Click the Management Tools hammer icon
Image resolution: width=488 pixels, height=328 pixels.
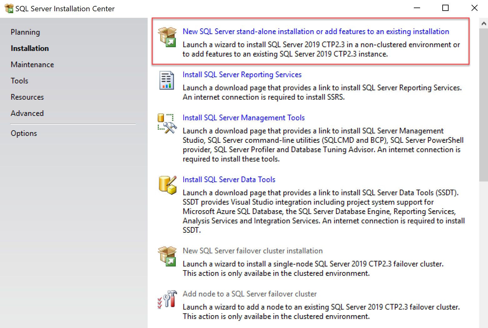(x=167, y=123)
